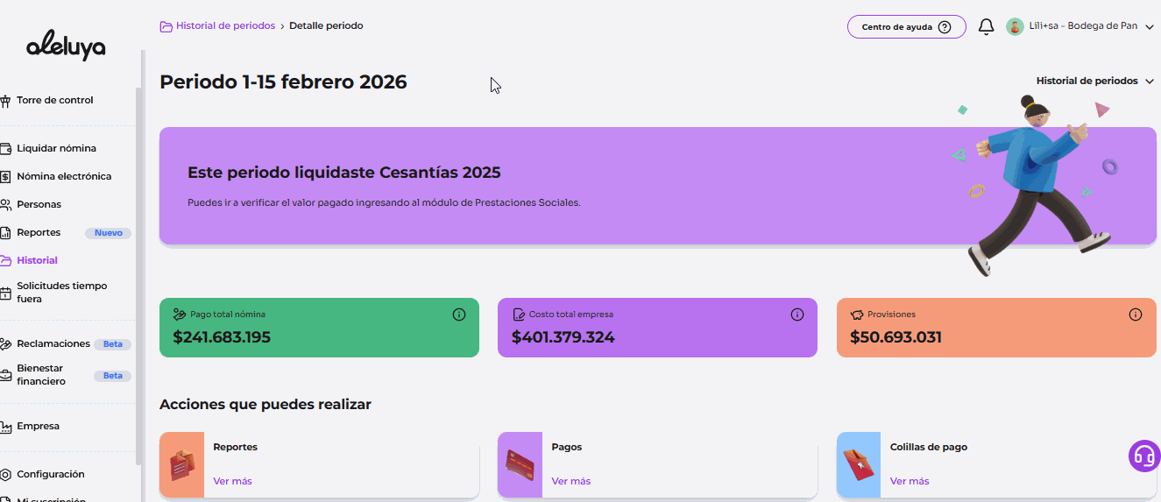The height and width of the screenshot is (502, 1161).
Task: Open Personas section in sidebar
Action: (x=39, y=204)
